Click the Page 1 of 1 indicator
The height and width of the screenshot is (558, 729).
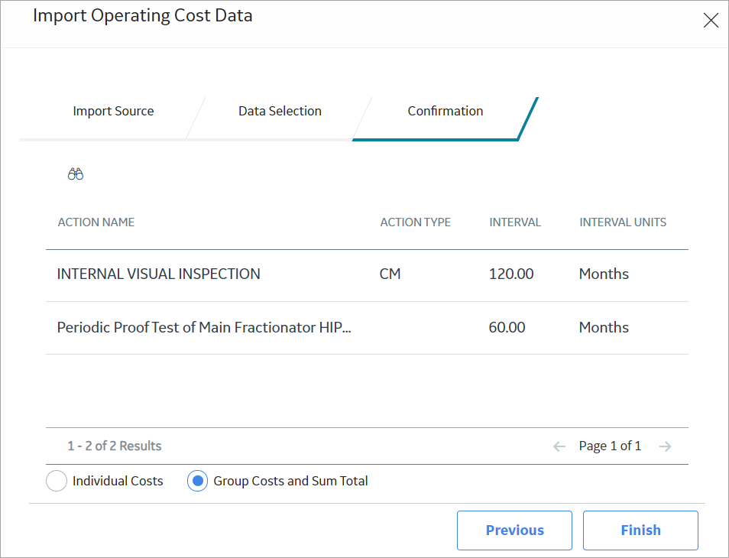pyautogui.click(x=610, y=446)
